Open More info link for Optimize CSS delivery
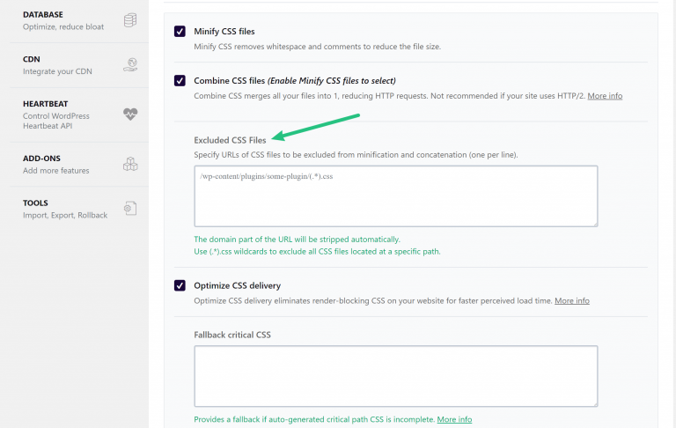 tap(572, 300)
